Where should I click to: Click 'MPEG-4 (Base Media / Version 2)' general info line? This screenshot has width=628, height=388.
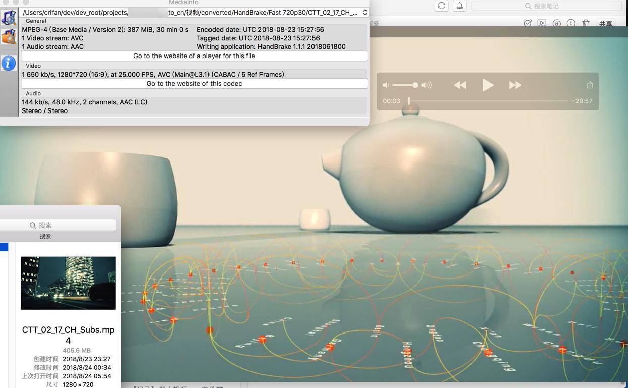[x=105, y=30]
